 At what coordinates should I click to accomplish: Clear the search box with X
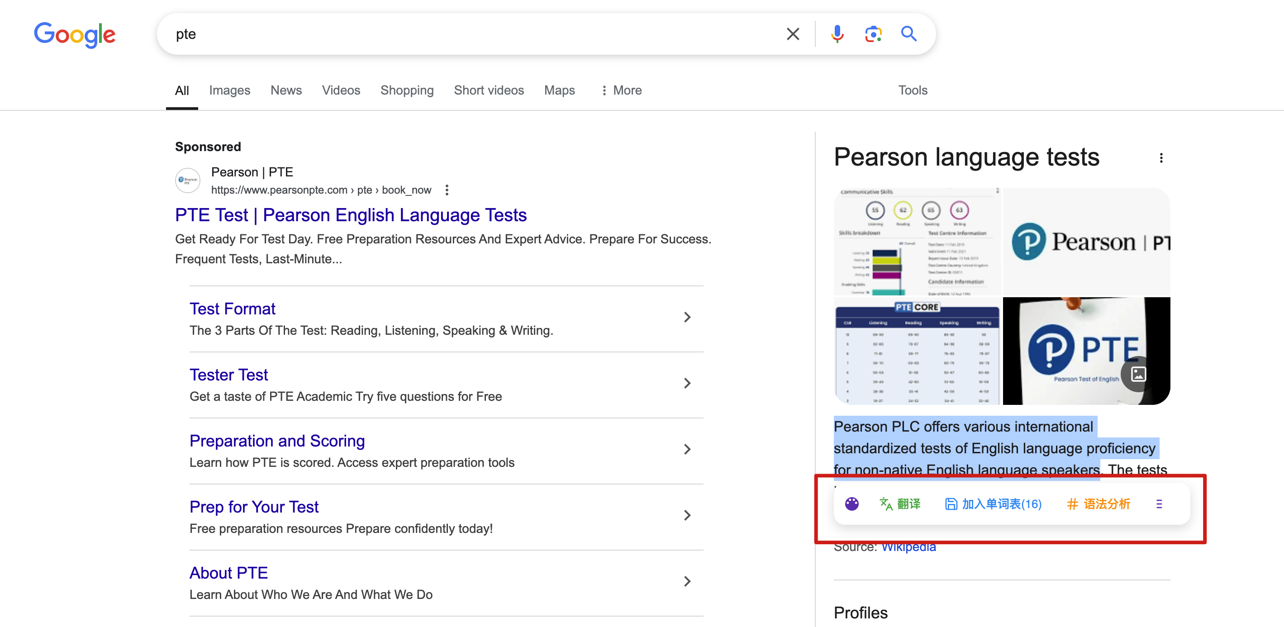(793, 34)
